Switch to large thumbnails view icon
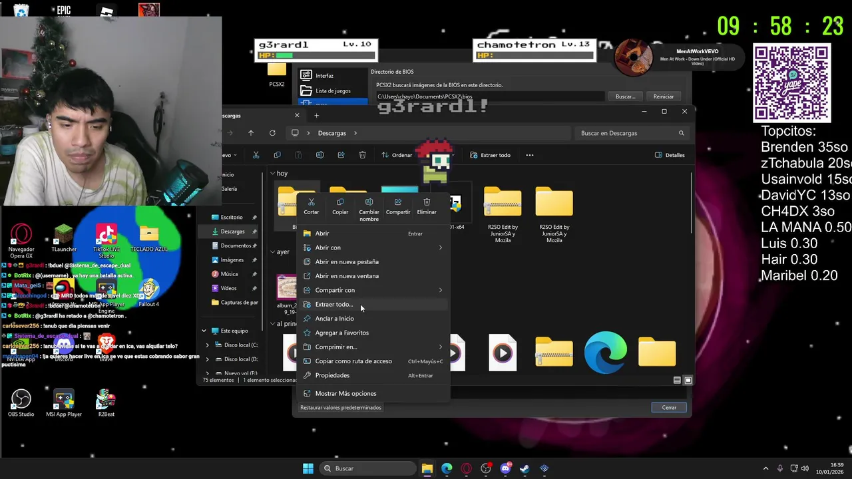 [688, 381]
